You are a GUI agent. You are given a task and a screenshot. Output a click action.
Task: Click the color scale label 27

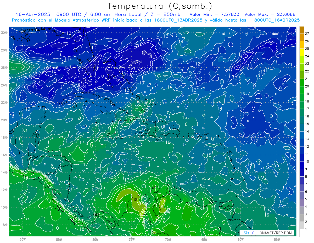307,34
